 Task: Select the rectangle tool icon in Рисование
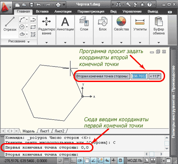pos(33,27)
